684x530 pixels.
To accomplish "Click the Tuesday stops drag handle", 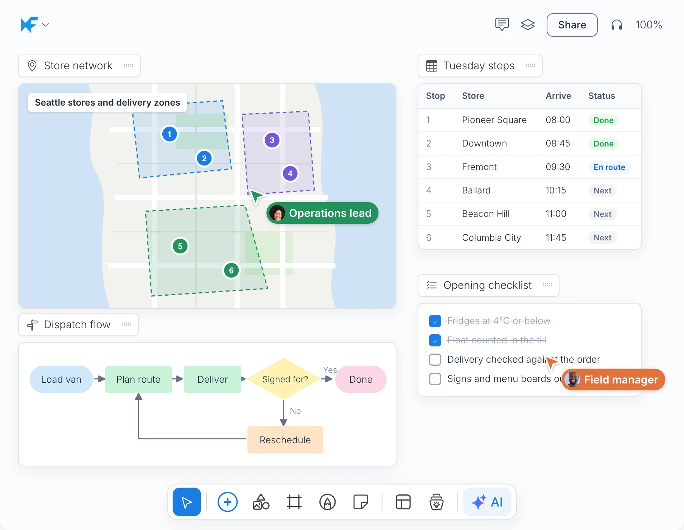I will [x=531, y=65].
